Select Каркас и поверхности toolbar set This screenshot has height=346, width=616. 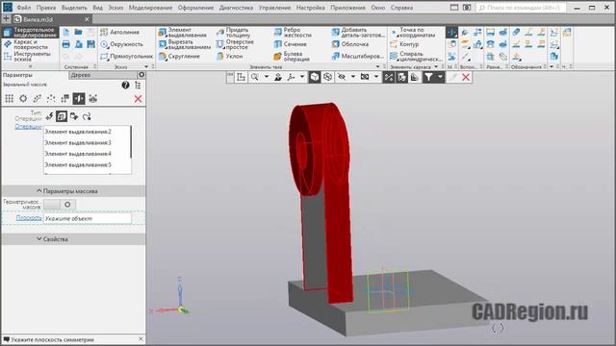(x=30, y=44)
